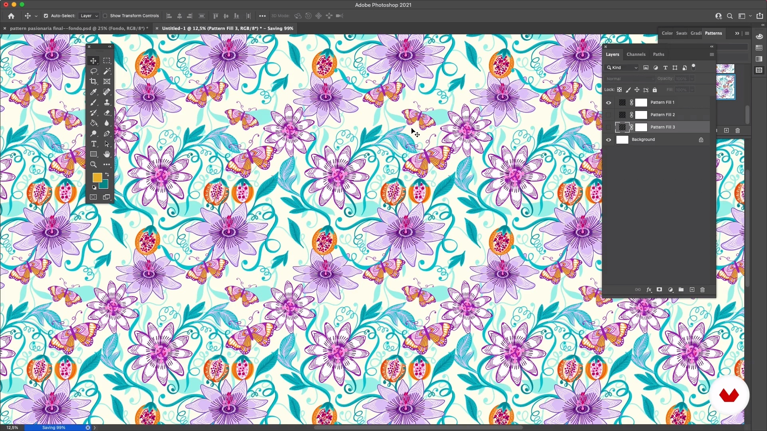Show the Pattern Fill 2 layer
This screenshot has height=431, width=767.
click(608, 115)
